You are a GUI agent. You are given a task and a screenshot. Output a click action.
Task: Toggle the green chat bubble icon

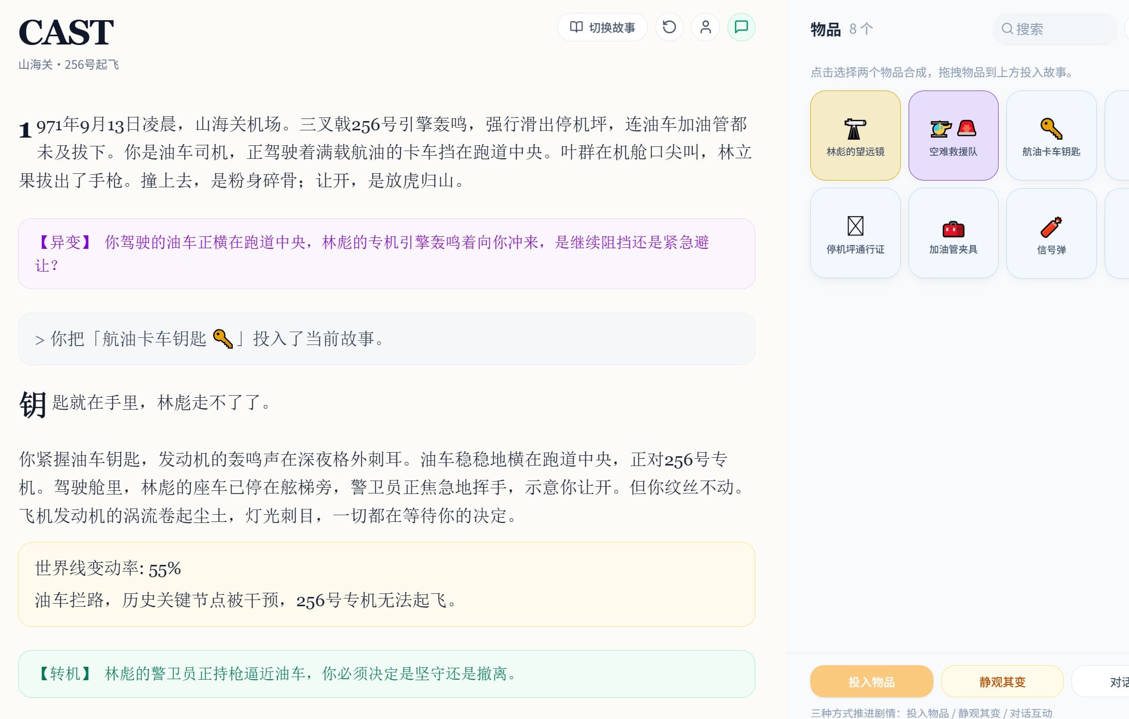[x=741, y=27]
